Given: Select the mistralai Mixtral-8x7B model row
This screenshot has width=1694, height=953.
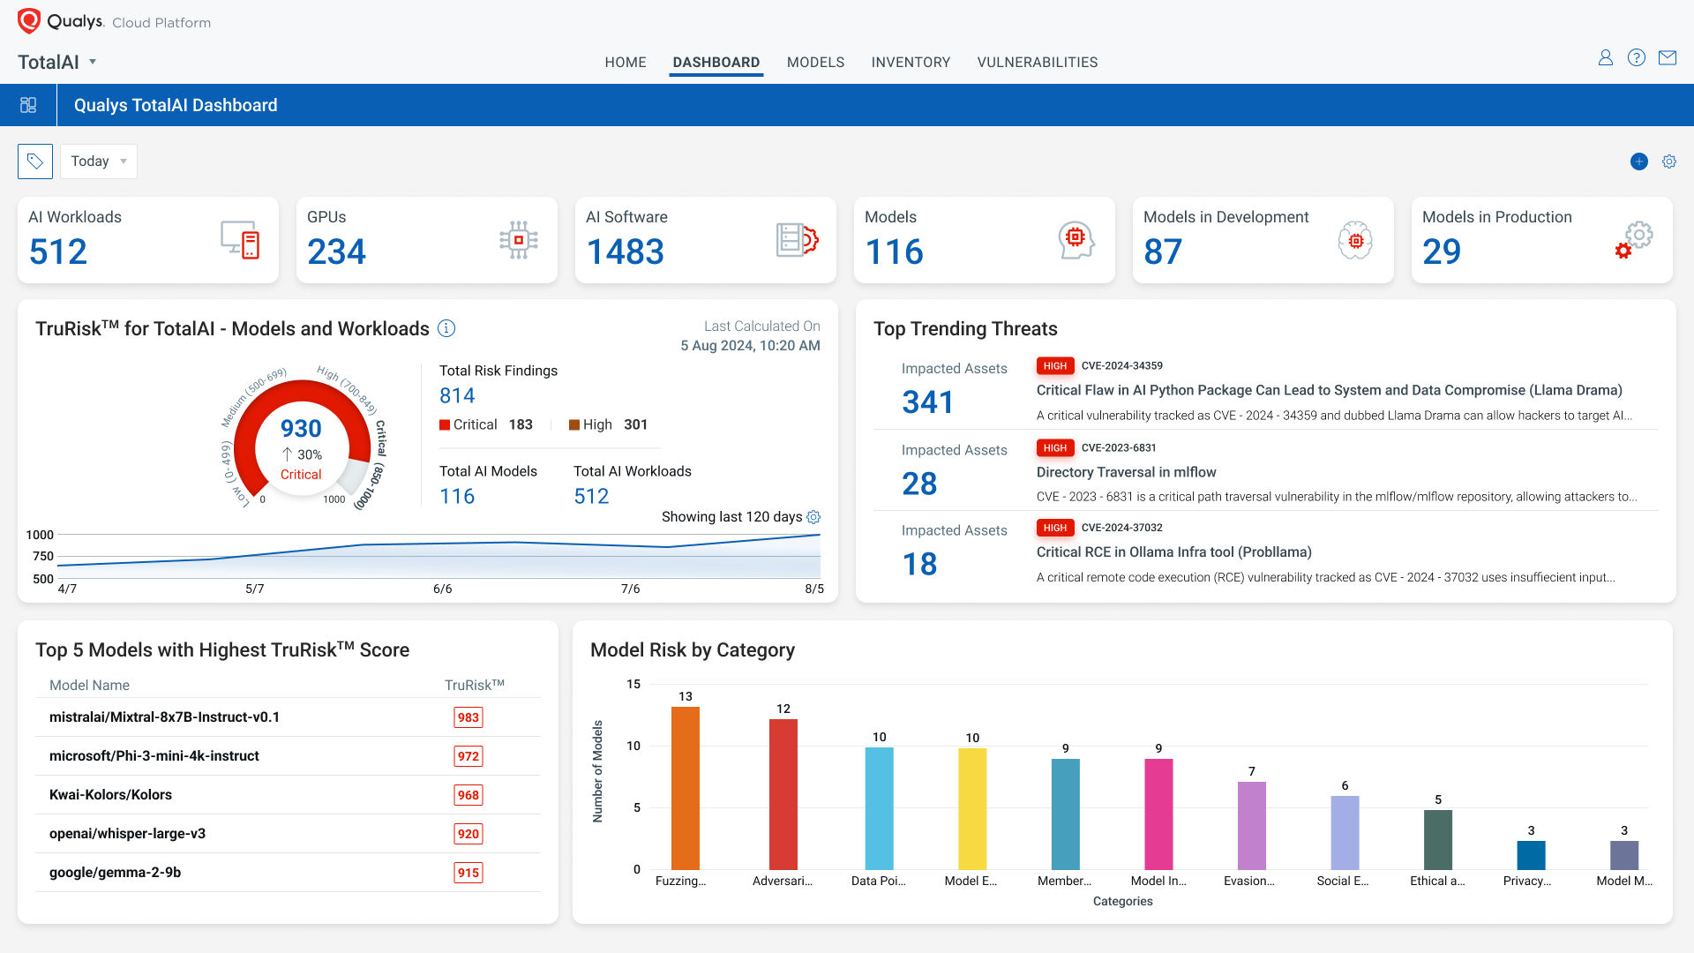Looking at the screenshot, I should [x=165, y=717].
